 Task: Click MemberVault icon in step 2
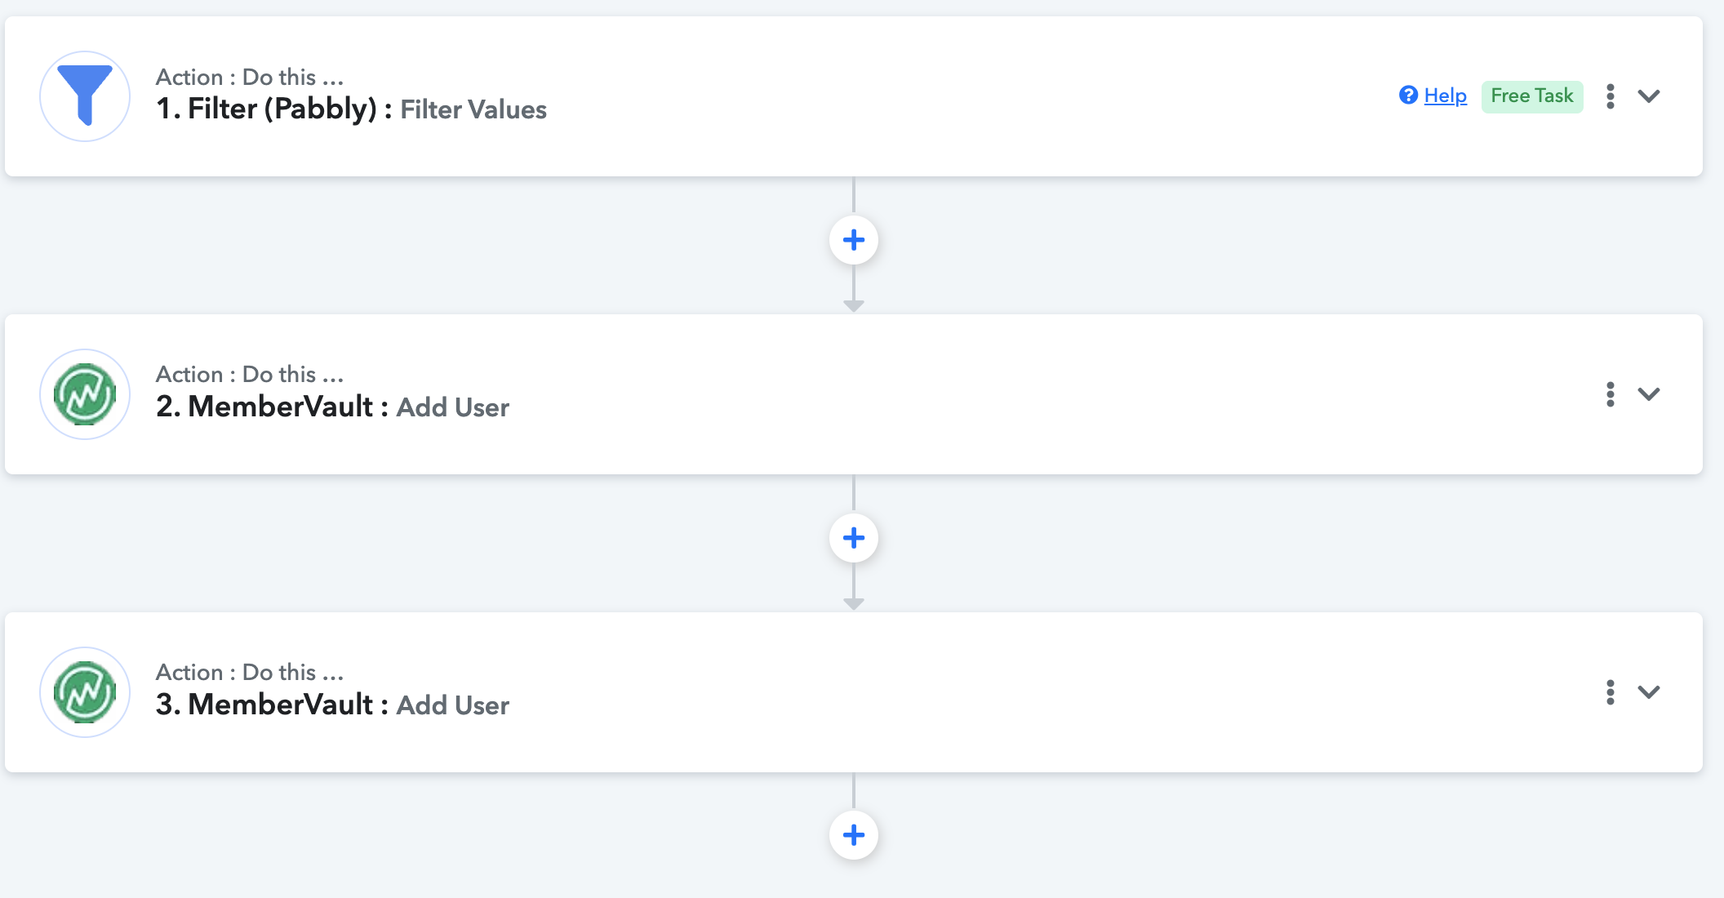pos(85,394)
